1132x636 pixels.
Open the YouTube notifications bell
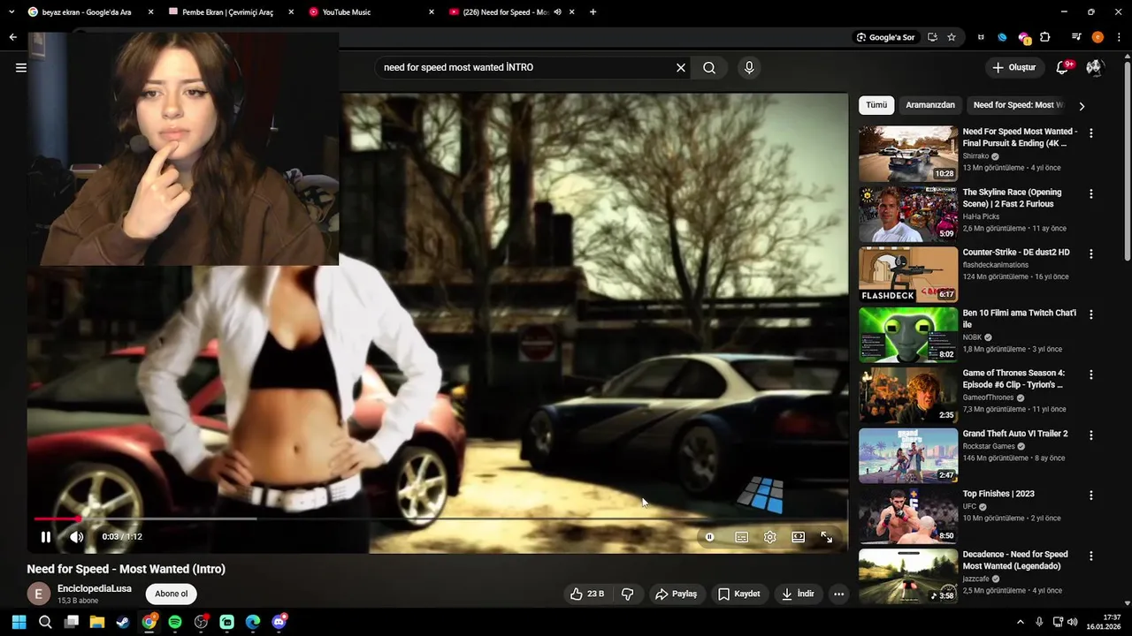1063,67
